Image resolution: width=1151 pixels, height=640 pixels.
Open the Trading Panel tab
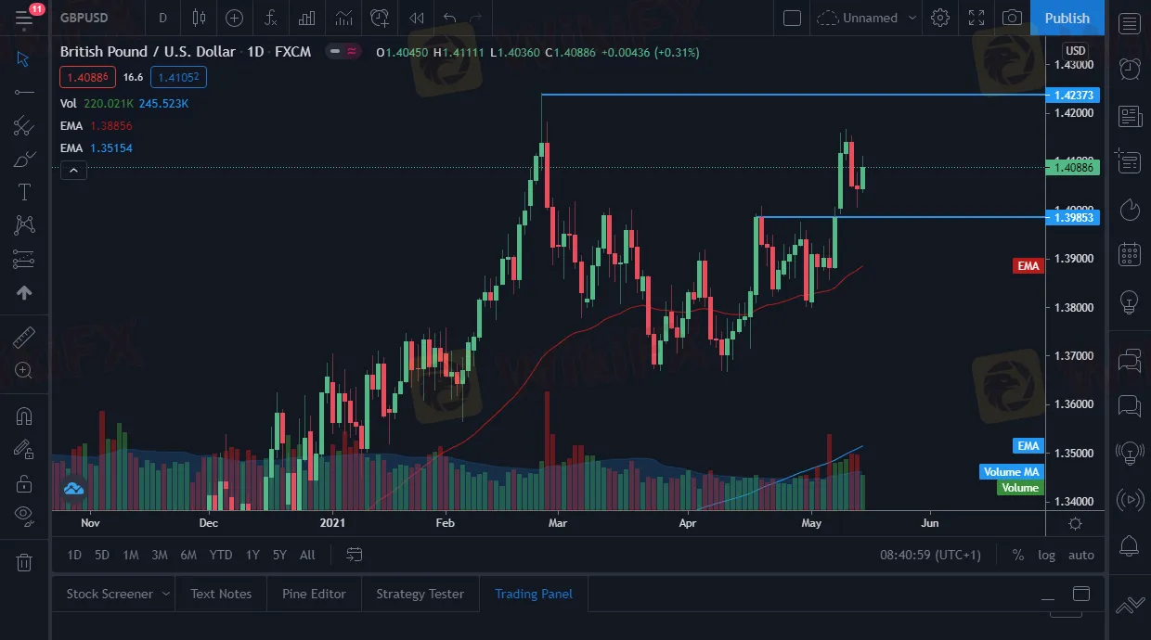click(x=534, y=594)
